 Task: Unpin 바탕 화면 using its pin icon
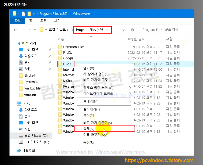point(50,50)
